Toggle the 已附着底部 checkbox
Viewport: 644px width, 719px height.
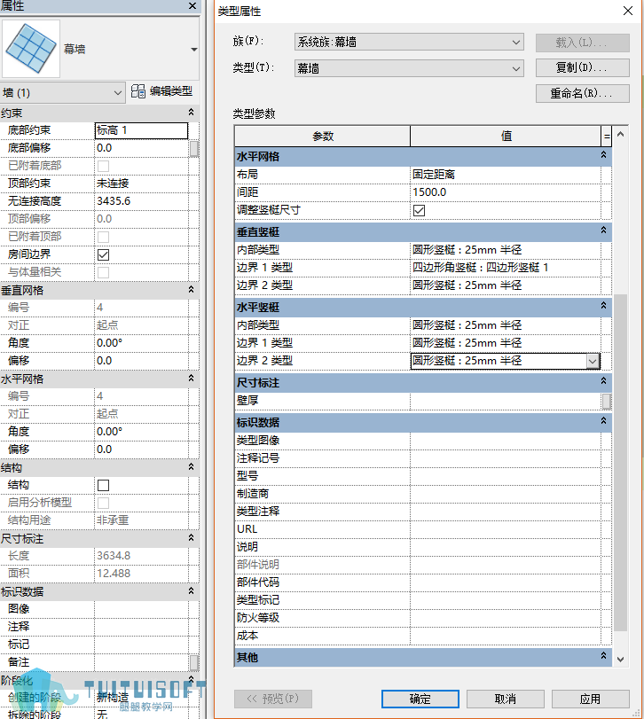[103, 166]
